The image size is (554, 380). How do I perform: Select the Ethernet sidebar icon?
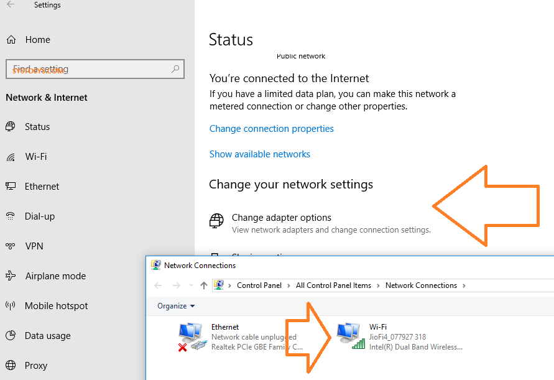pyautogui.click(x=11, y=187)
